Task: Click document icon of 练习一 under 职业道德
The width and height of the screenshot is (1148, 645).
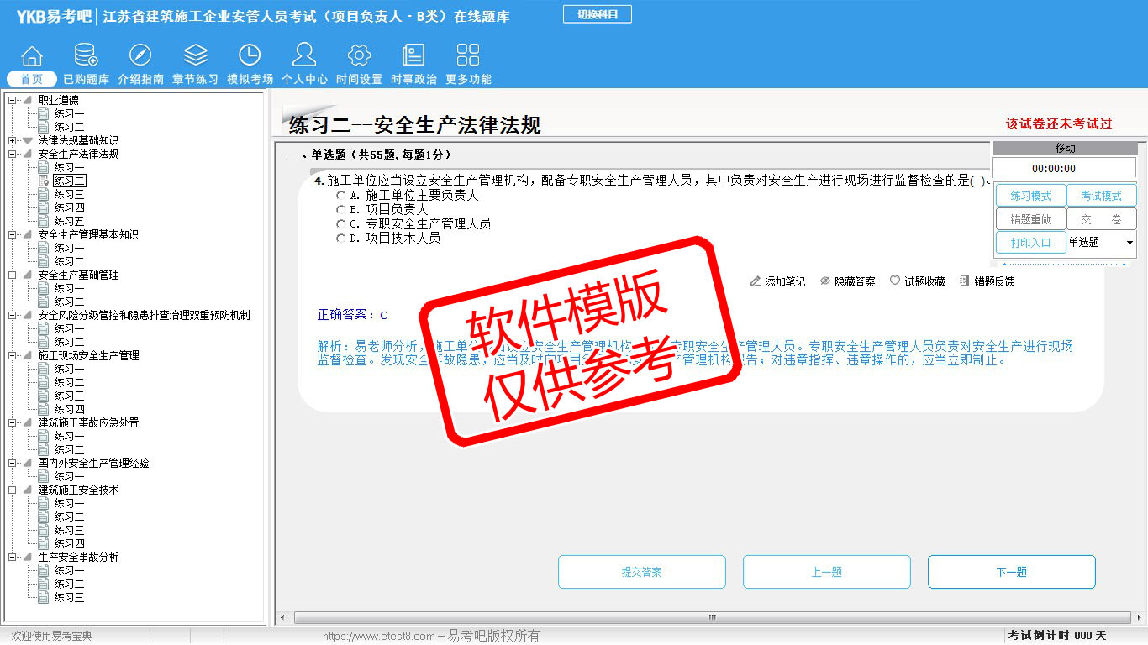Action: click(x=44, y=113)
